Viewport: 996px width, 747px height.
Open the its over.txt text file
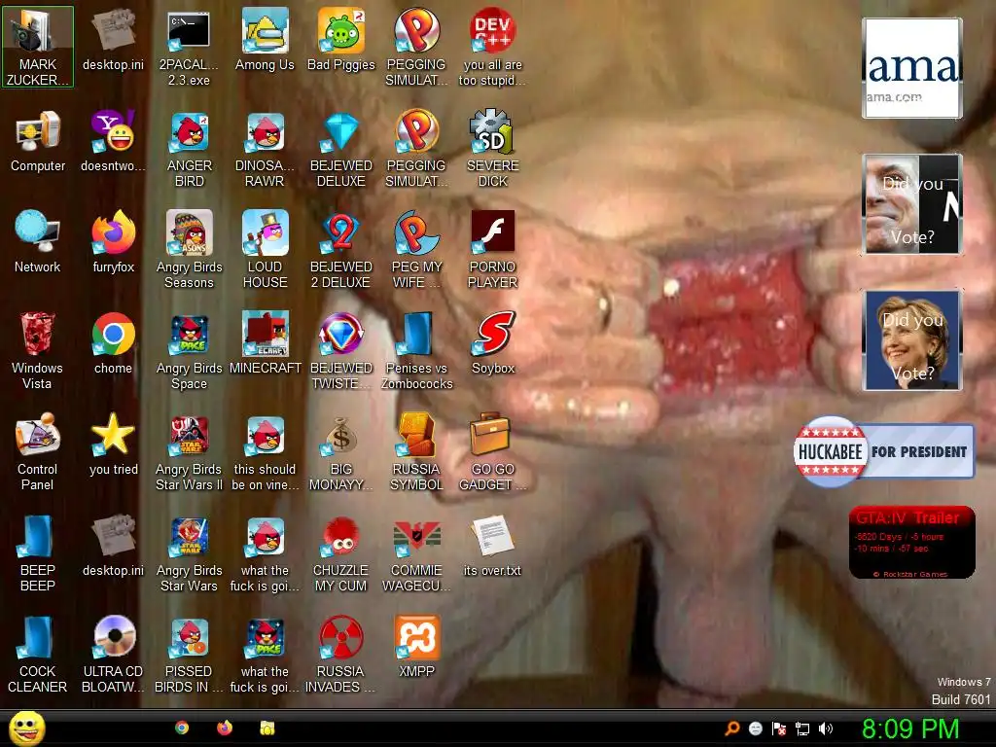click(492, 545)
